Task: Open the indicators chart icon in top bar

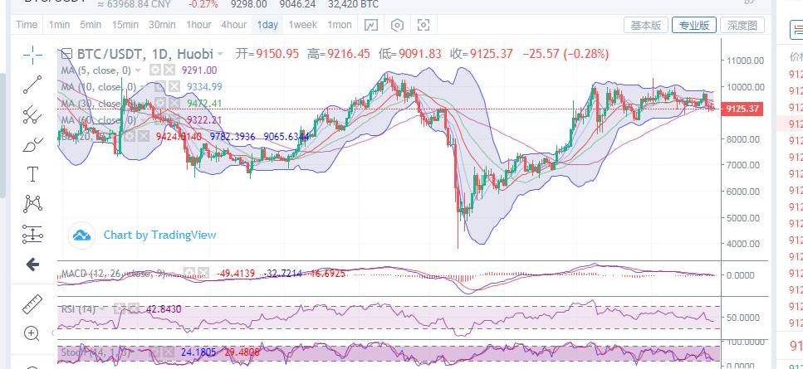Action: 371,25
